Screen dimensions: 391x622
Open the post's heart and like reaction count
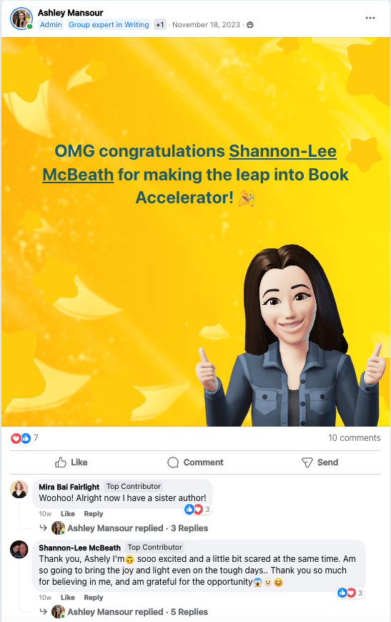pyautogui.click(x=24, y=438)
